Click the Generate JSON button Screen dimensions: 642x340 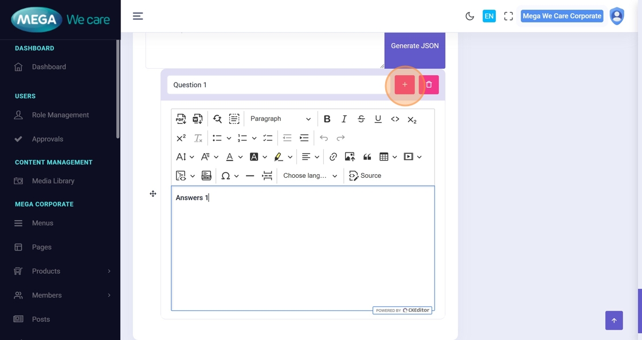pyautogui.click(x=414, y=46)
